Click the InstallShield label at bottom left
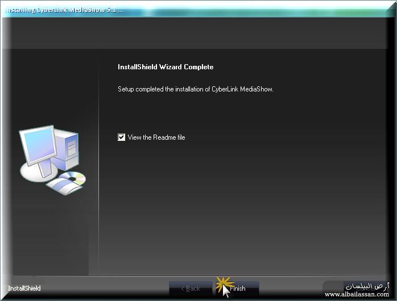397x301 pixels. pos(24,289)
